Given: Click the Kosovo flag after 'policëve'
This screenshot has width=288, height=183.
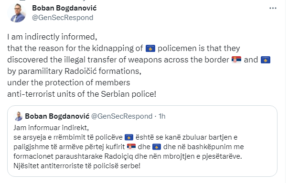Looking at the screenshot, I should tap(129, 137).
